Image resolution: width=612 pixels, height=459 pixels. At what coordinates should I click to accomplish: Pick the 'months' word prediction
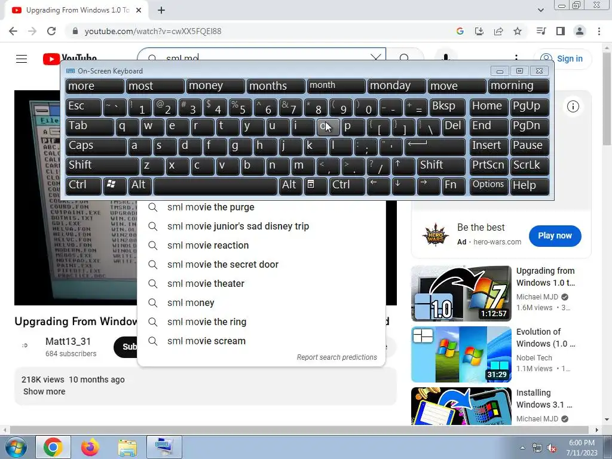[276, 86]
